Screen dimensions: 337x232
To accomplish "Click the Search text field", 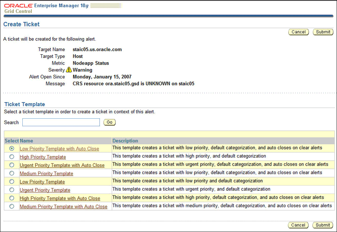I will (61, 122).
